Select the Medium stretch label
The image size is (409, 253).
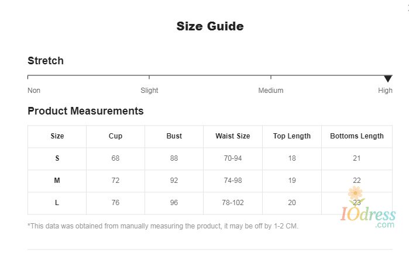tap(271, 91)
